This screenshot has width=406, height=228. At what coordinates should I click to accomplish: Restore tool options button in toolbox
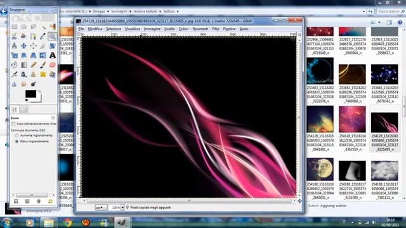tap(27, 201)
